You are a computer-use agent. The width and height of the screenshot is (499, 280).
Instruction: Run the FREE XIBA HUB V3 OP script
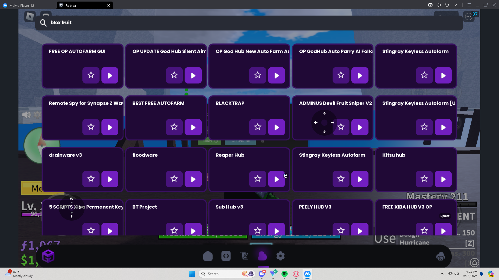443,229
